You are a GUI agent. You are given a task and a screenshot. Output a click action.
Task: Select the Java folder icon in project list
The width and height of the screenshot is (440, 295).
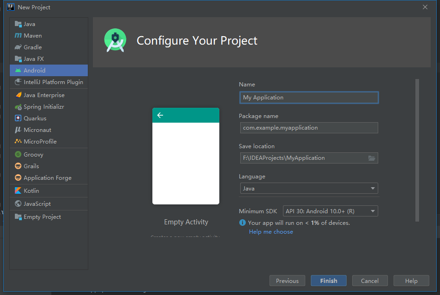[18, 24]
